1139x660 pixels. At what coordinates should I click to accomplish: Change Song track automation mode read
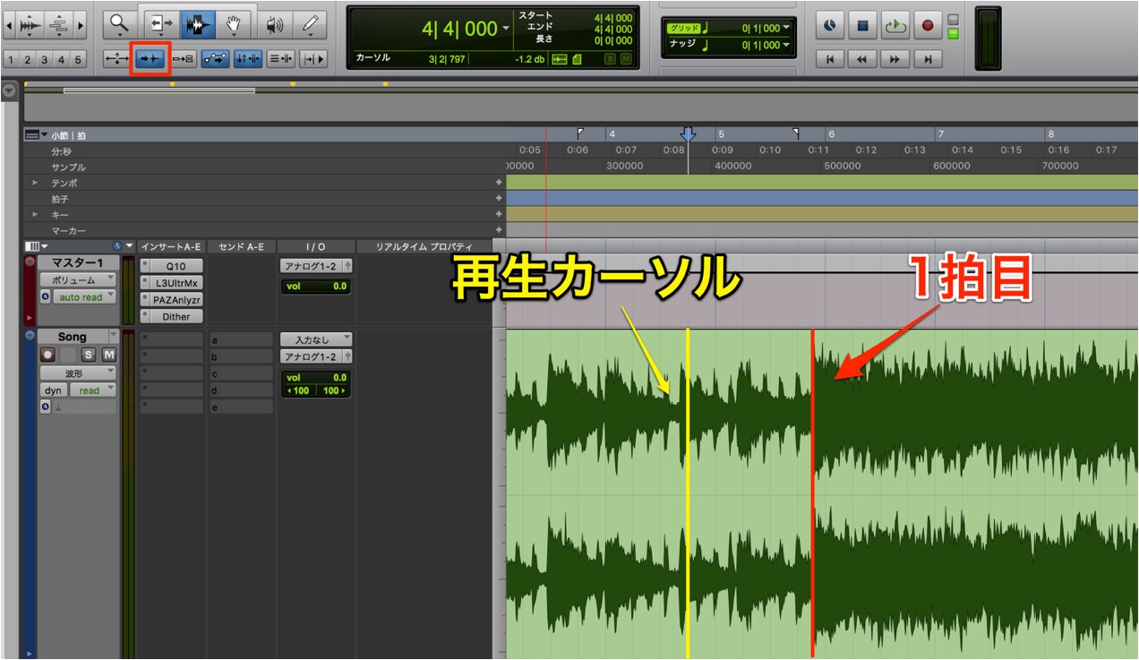(93, 390)
